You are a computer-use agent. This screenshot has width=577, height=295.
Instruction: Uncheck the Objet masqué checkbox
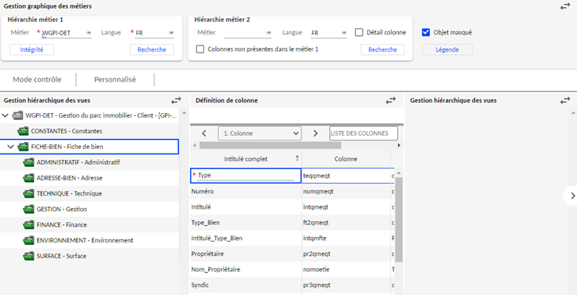(x=425, y=32)
